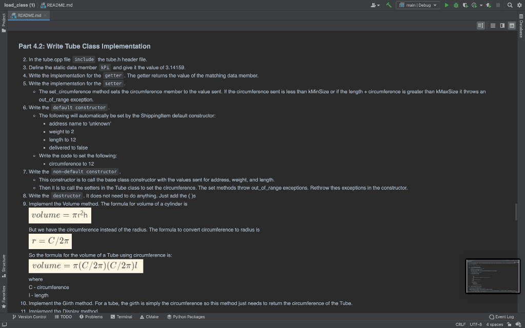Run with Valgrind Memcheck icon

tap(489, 5)
